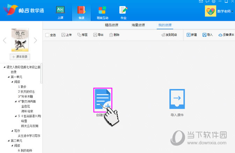This screenshot has height=153, width=235.
Task: Collapse the 写作 tree node
Action: pos(12,131)
